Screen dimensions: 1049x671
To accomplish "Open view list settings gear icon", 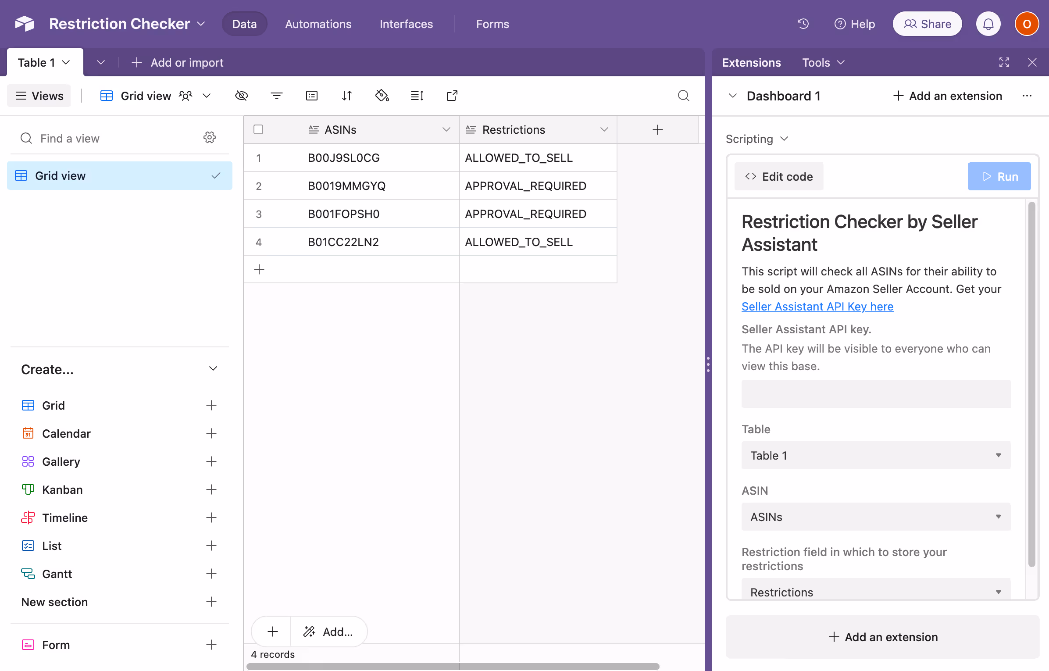I will click(210, 138).
